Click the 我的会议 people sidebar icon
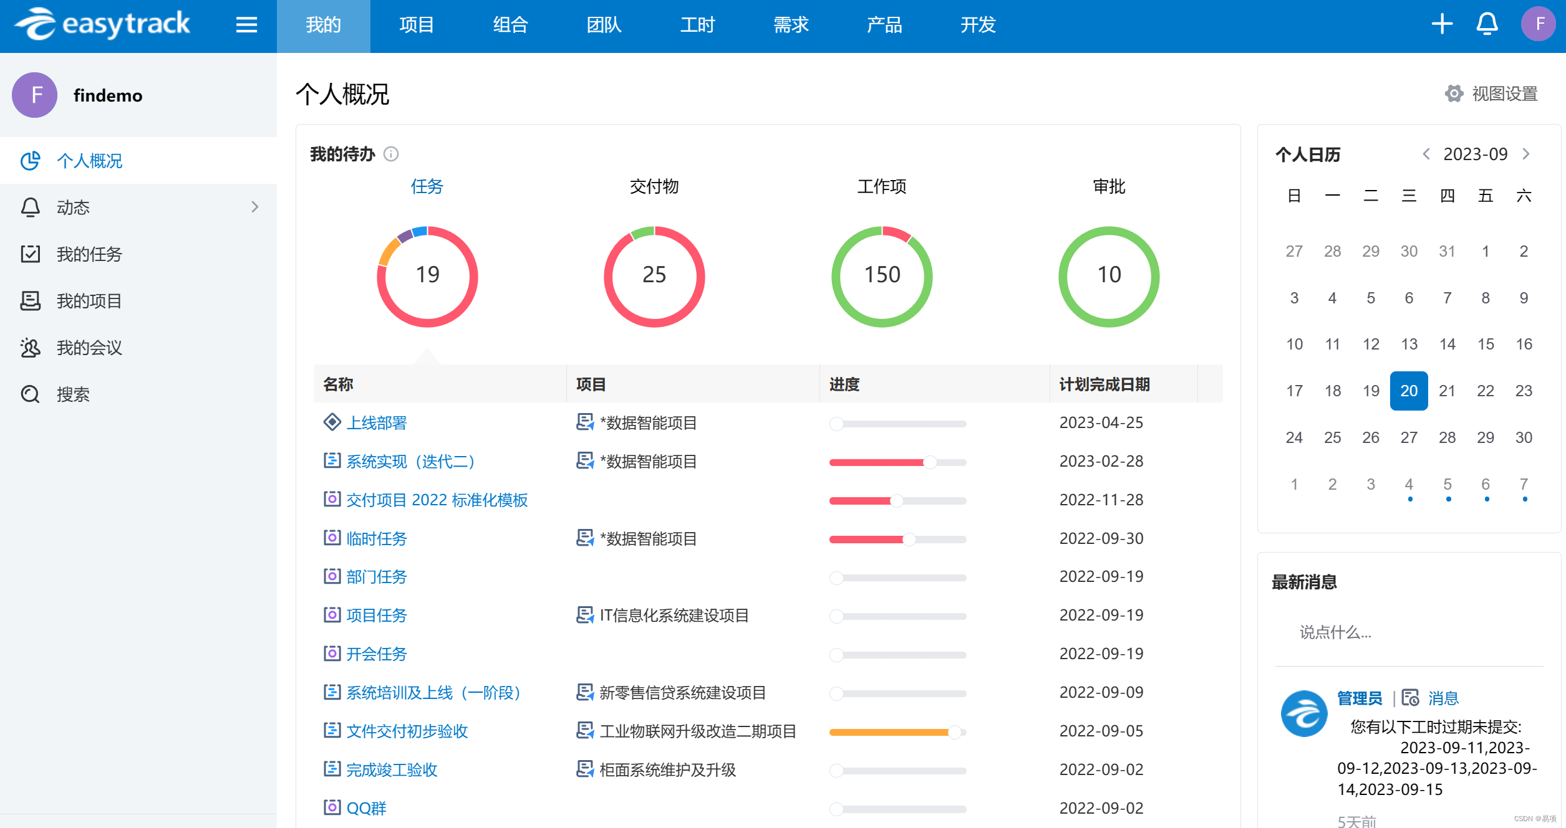 point(31,347)
